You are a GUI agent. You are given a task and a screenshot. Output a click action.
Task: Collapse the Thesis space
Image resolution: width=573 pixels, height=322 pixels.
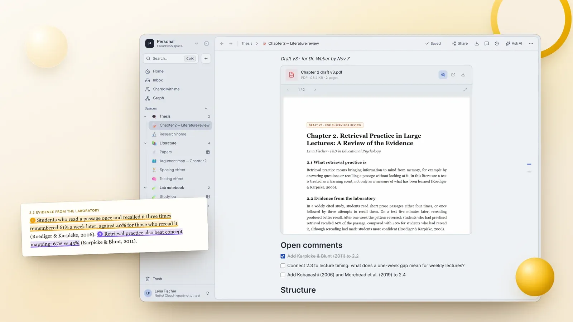[x=145, y=117]
